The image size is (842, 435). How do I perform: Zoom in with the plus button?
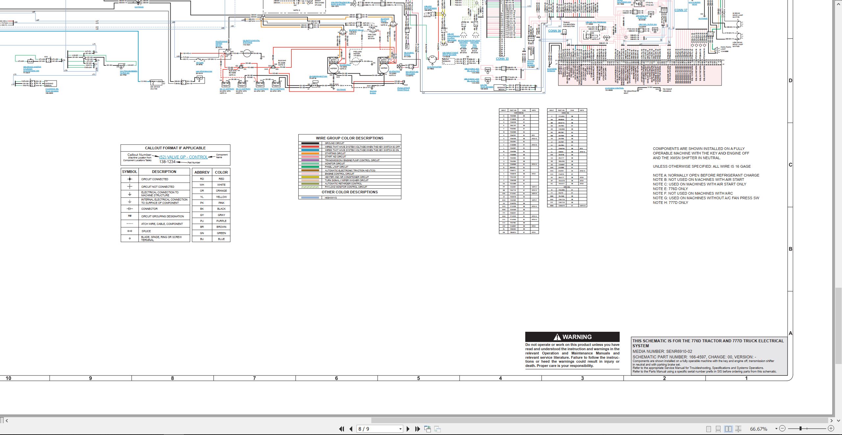pos(831,428)
